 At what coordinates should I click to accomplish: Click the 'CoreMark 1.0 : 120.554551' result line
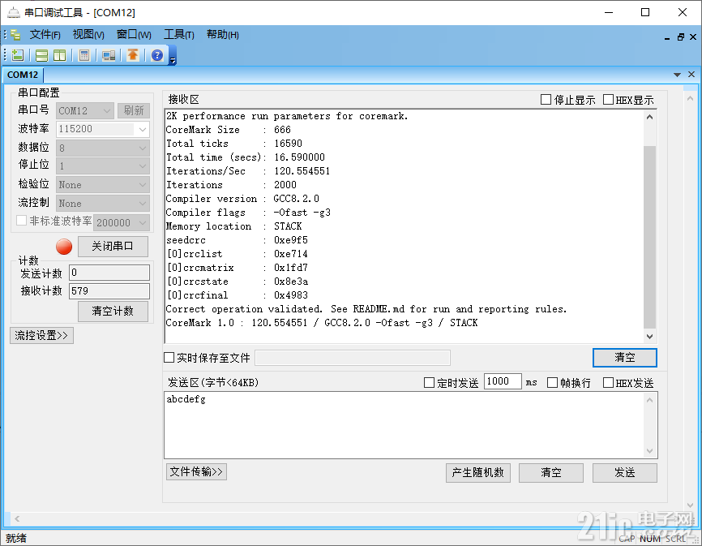322,323
